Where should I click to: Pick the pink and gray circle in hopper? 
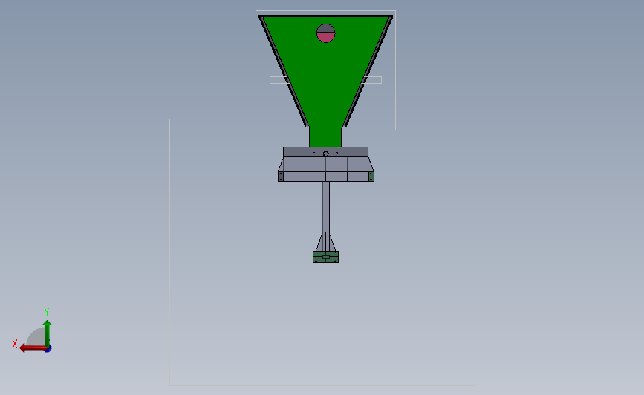click(325, 33)
